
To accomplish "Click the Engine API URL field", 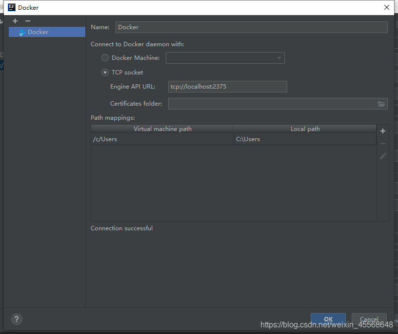I will click(x=228, y=87).
